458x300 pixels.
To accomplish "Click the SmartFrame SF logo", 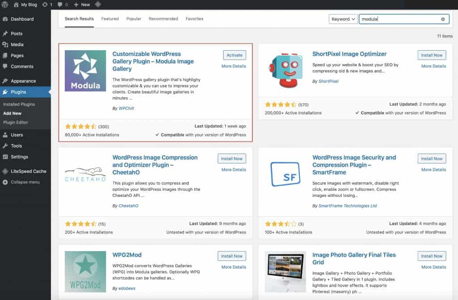I will [285, 174].
